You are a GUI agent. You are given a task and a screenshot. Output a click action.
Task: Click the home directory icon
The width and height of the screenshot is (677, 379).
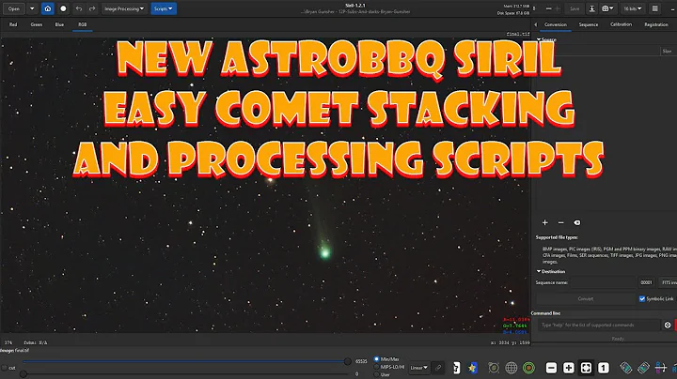pyautogui.click(x=48, y=8)
